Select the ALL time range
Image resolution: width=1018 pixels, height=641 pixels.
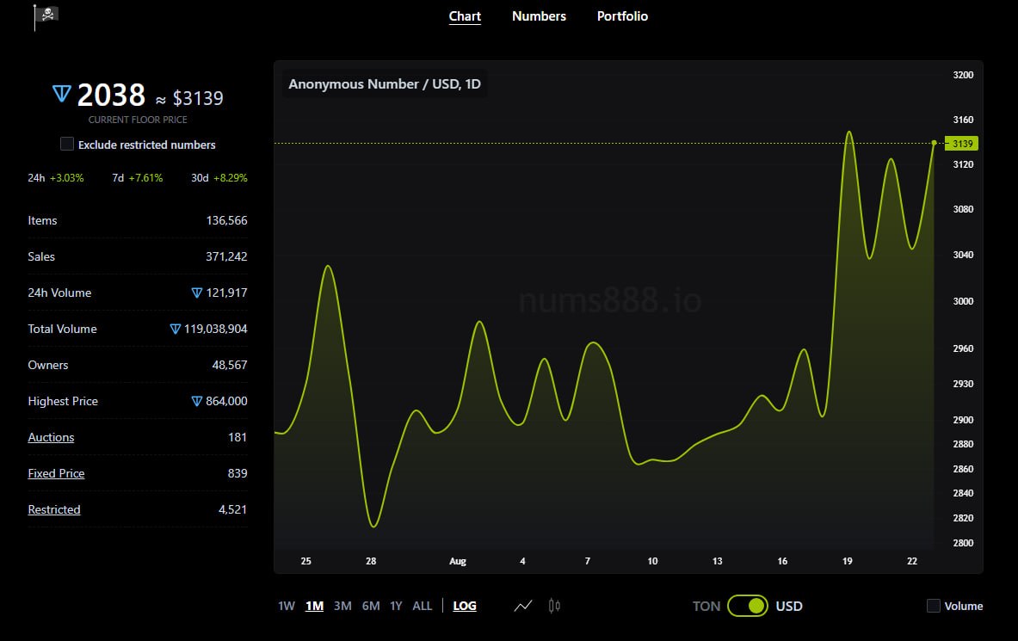coord(422,606)
